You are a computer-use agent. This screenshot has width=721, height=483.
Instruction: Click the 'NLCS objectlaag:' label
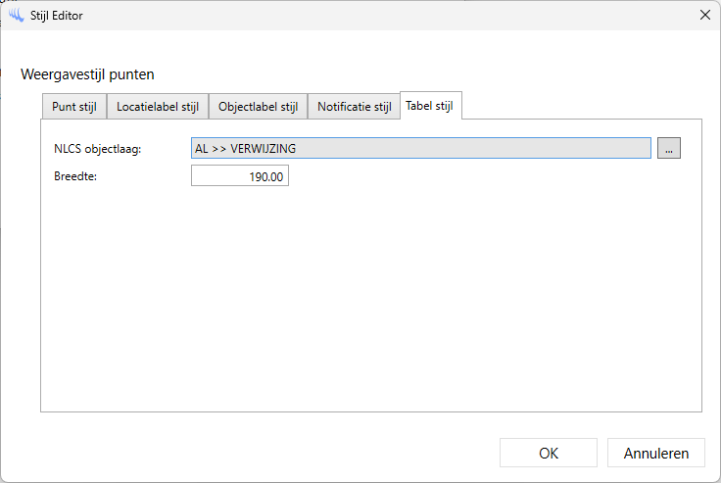[98, 149]
